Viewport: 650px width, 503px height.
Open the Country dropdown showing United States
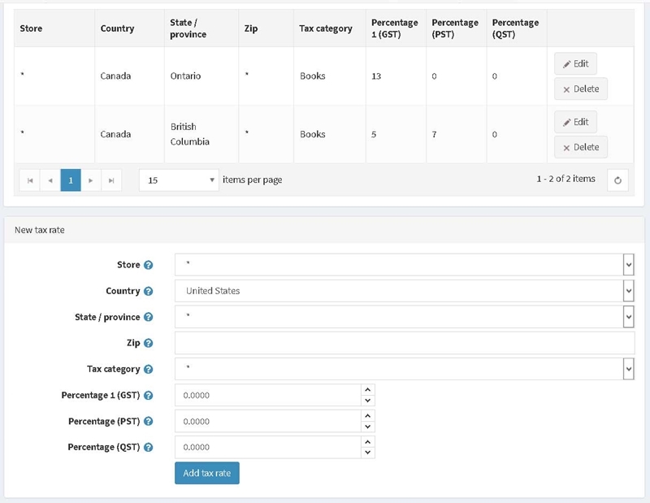404,291
